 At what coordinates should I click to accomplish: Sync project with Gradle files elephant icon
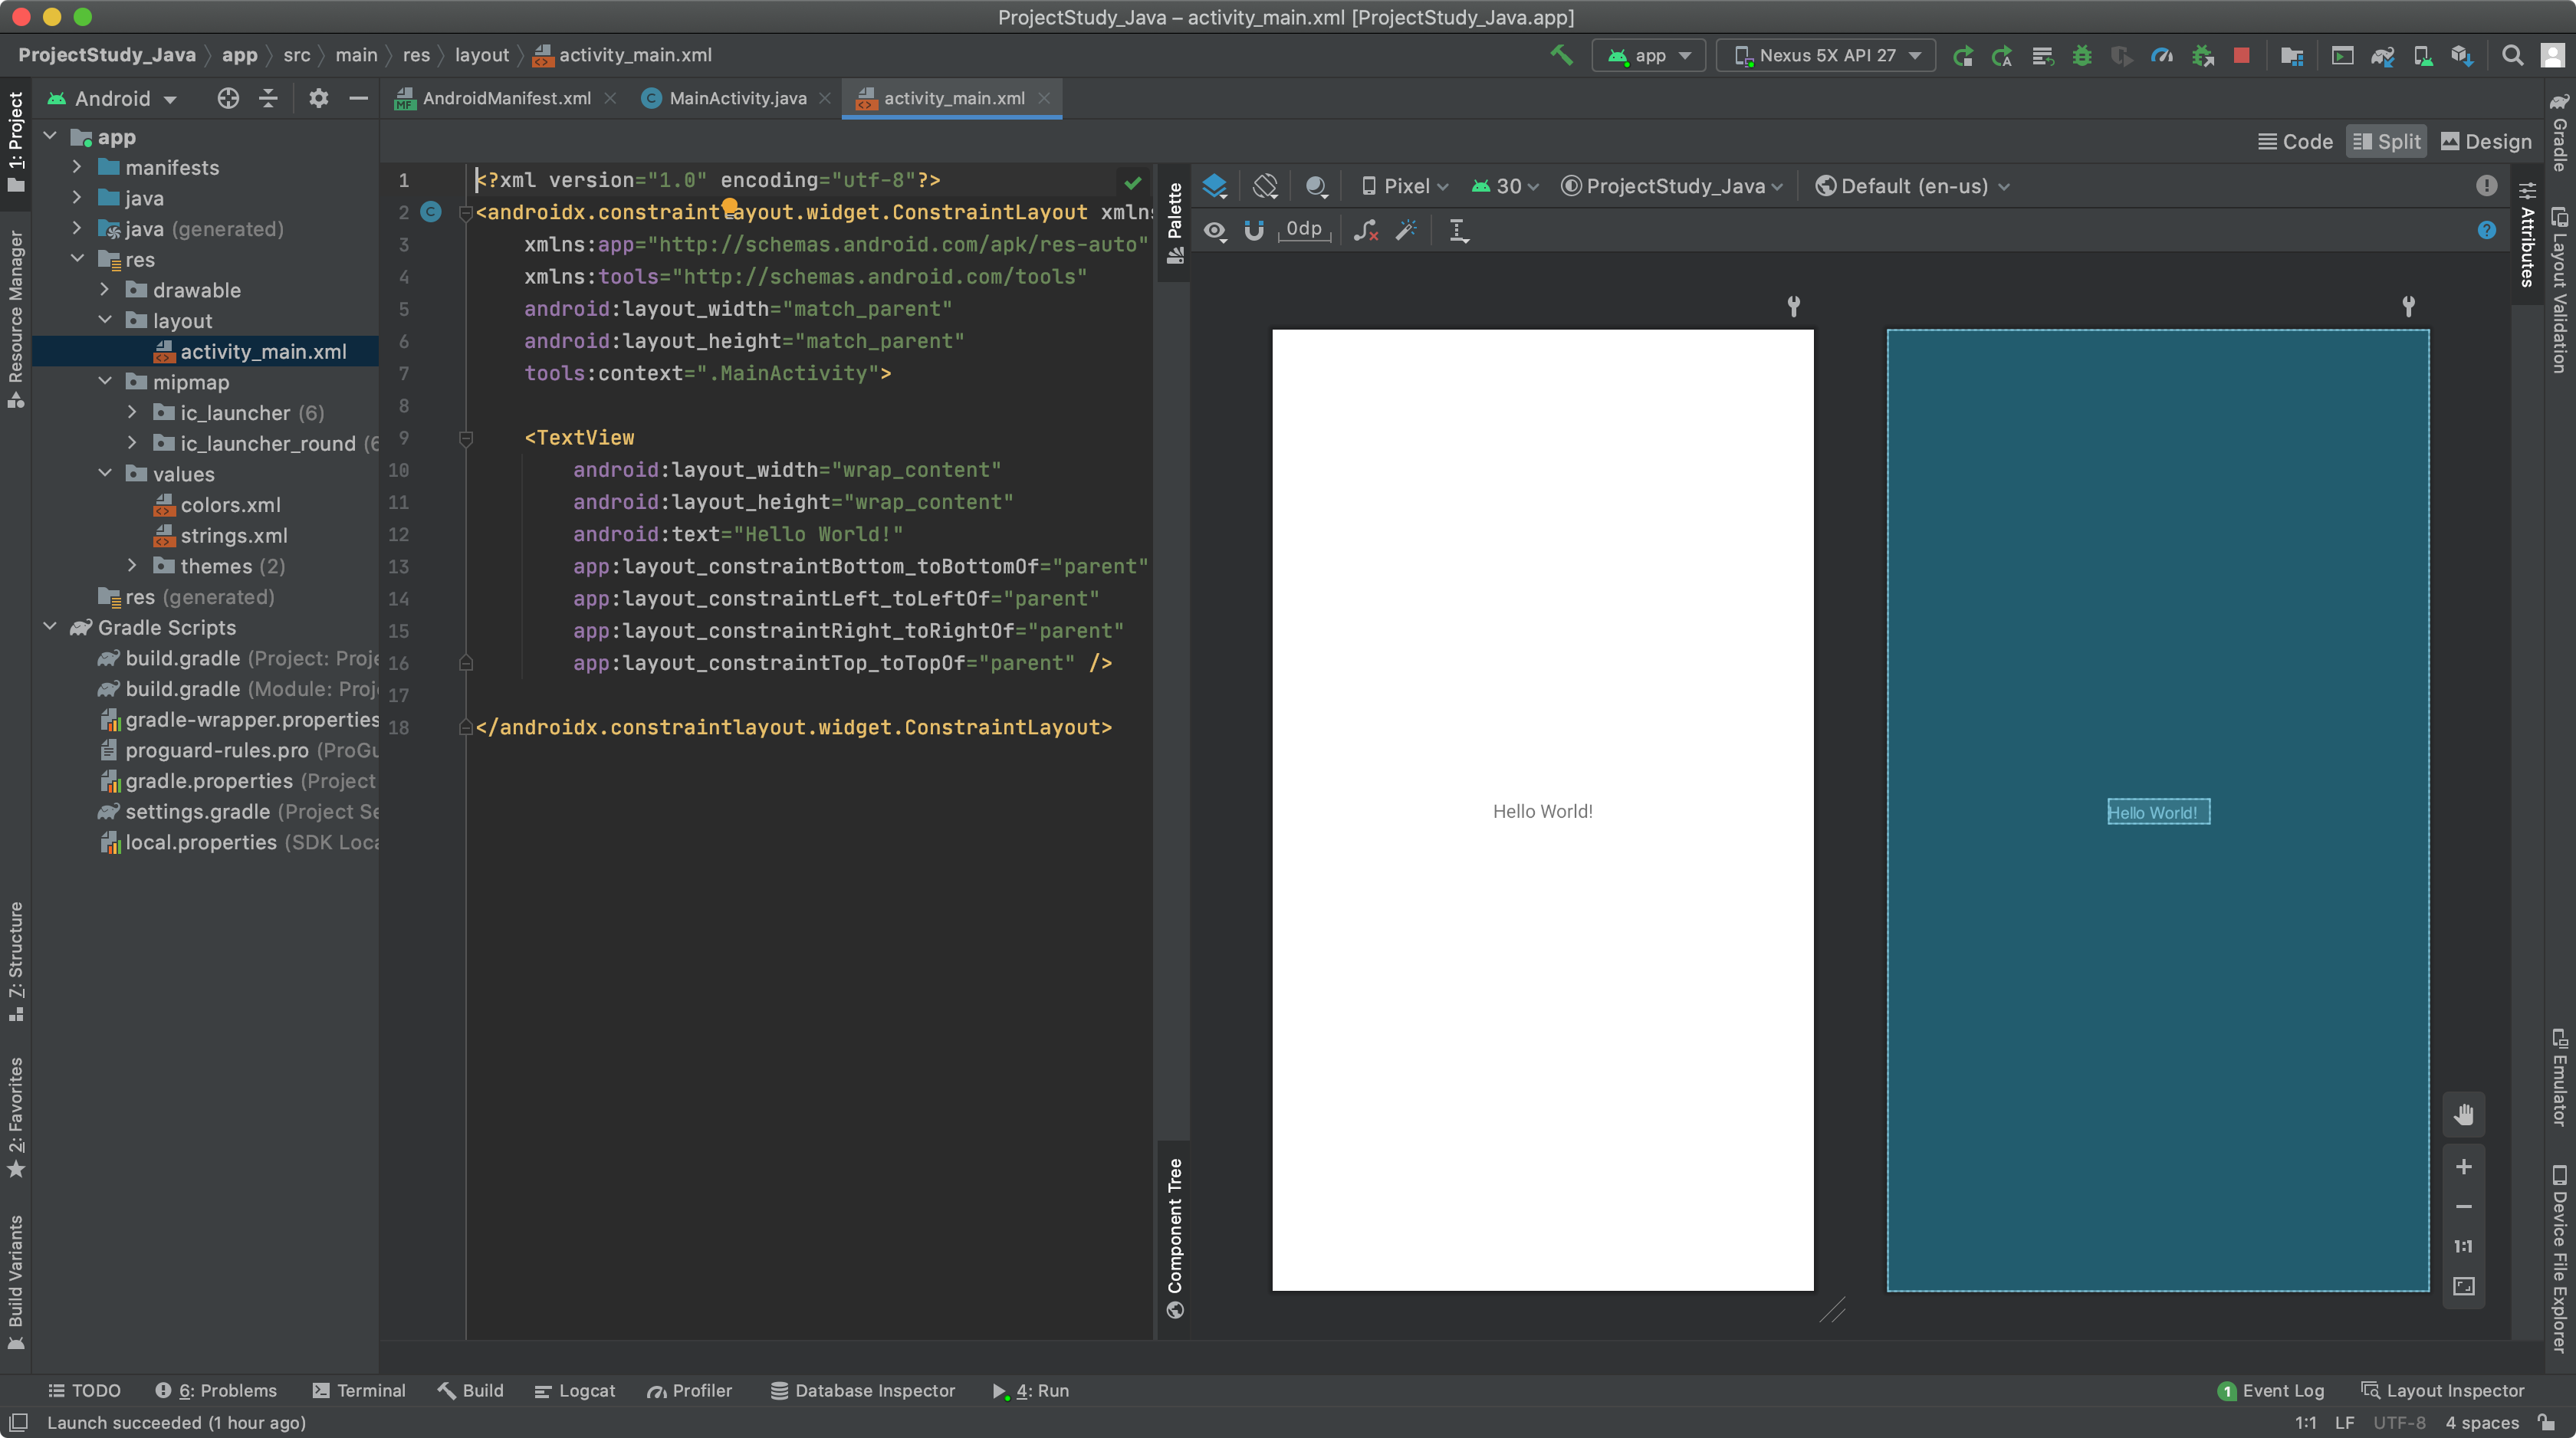click(x=2382, y=56)
